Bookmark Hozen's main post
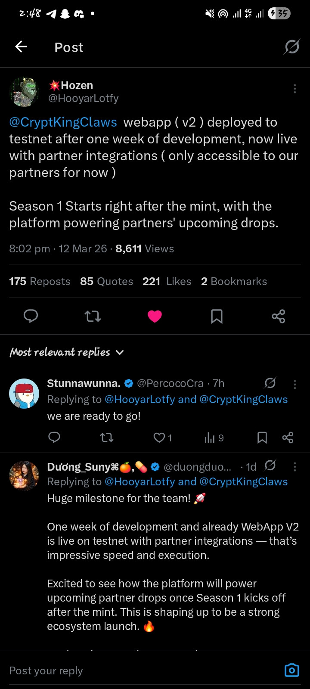Image resolution: width=310 pixels, height=689 pixels. (x=217, y=317)
